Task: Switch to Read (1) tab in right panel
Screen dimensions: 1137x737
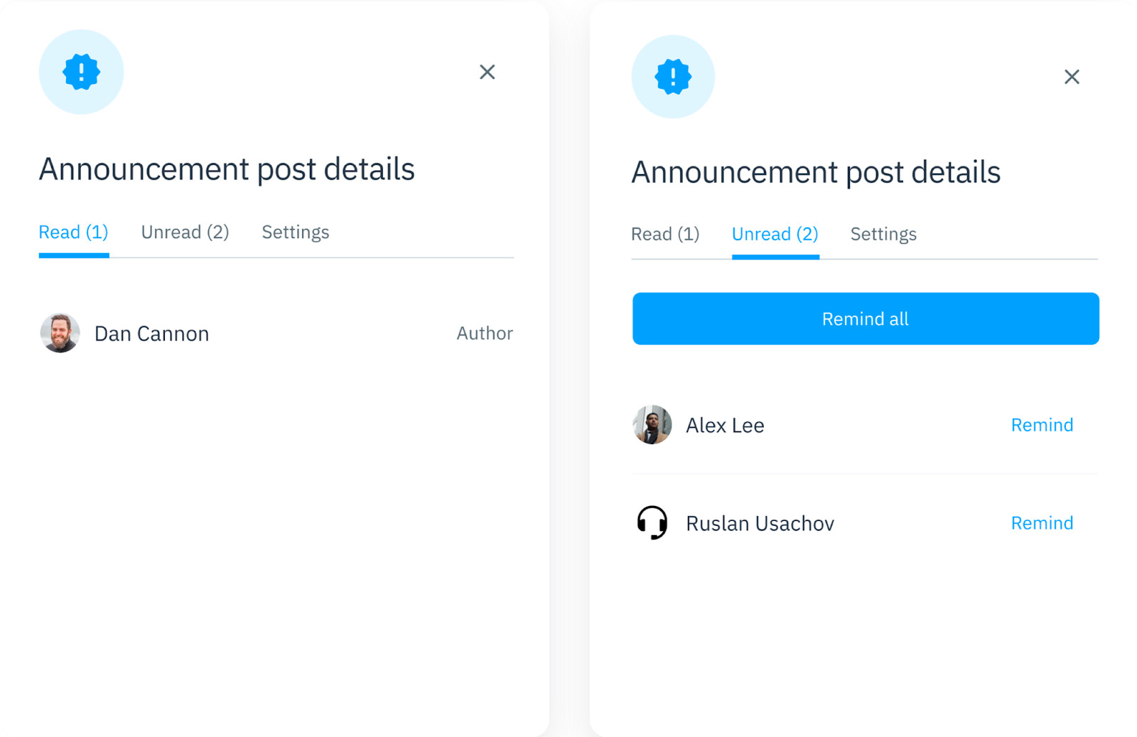Action: coord(665,235)
